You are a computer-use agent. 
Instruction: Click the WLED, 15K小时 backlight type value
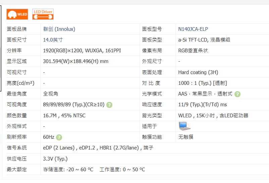pyautogui.click(x=213, y=116)
